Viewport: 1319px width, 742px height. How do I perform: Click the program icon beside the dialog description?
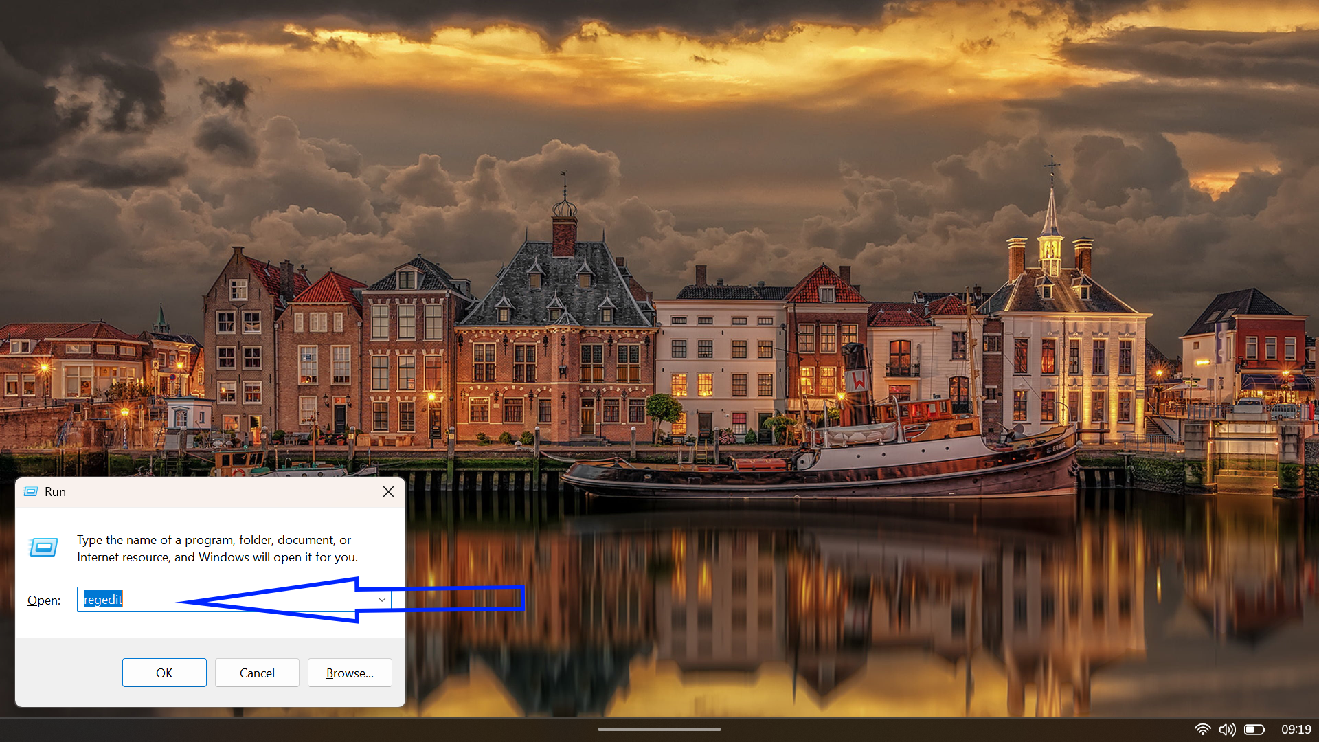tap(43, 548)
